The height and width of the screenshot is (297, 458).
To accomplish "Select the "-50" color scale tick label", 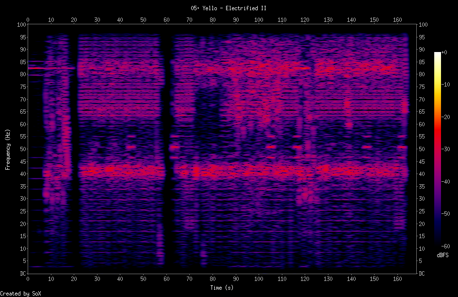I will point(446,214).
